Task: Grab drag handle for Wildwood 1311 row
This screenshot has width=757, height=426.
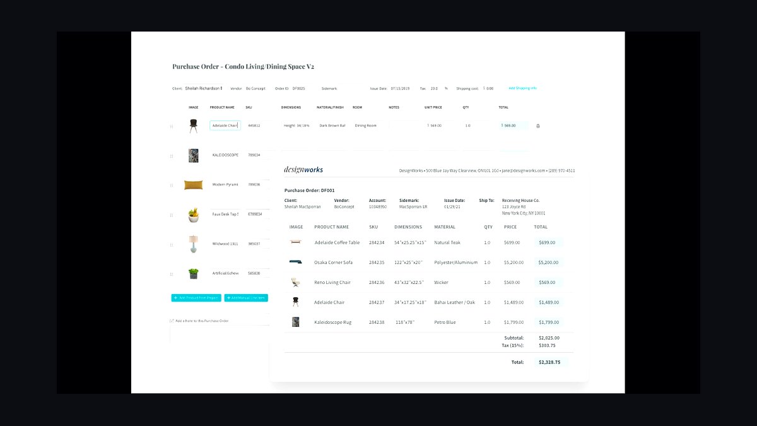Action: coord(172,244)
